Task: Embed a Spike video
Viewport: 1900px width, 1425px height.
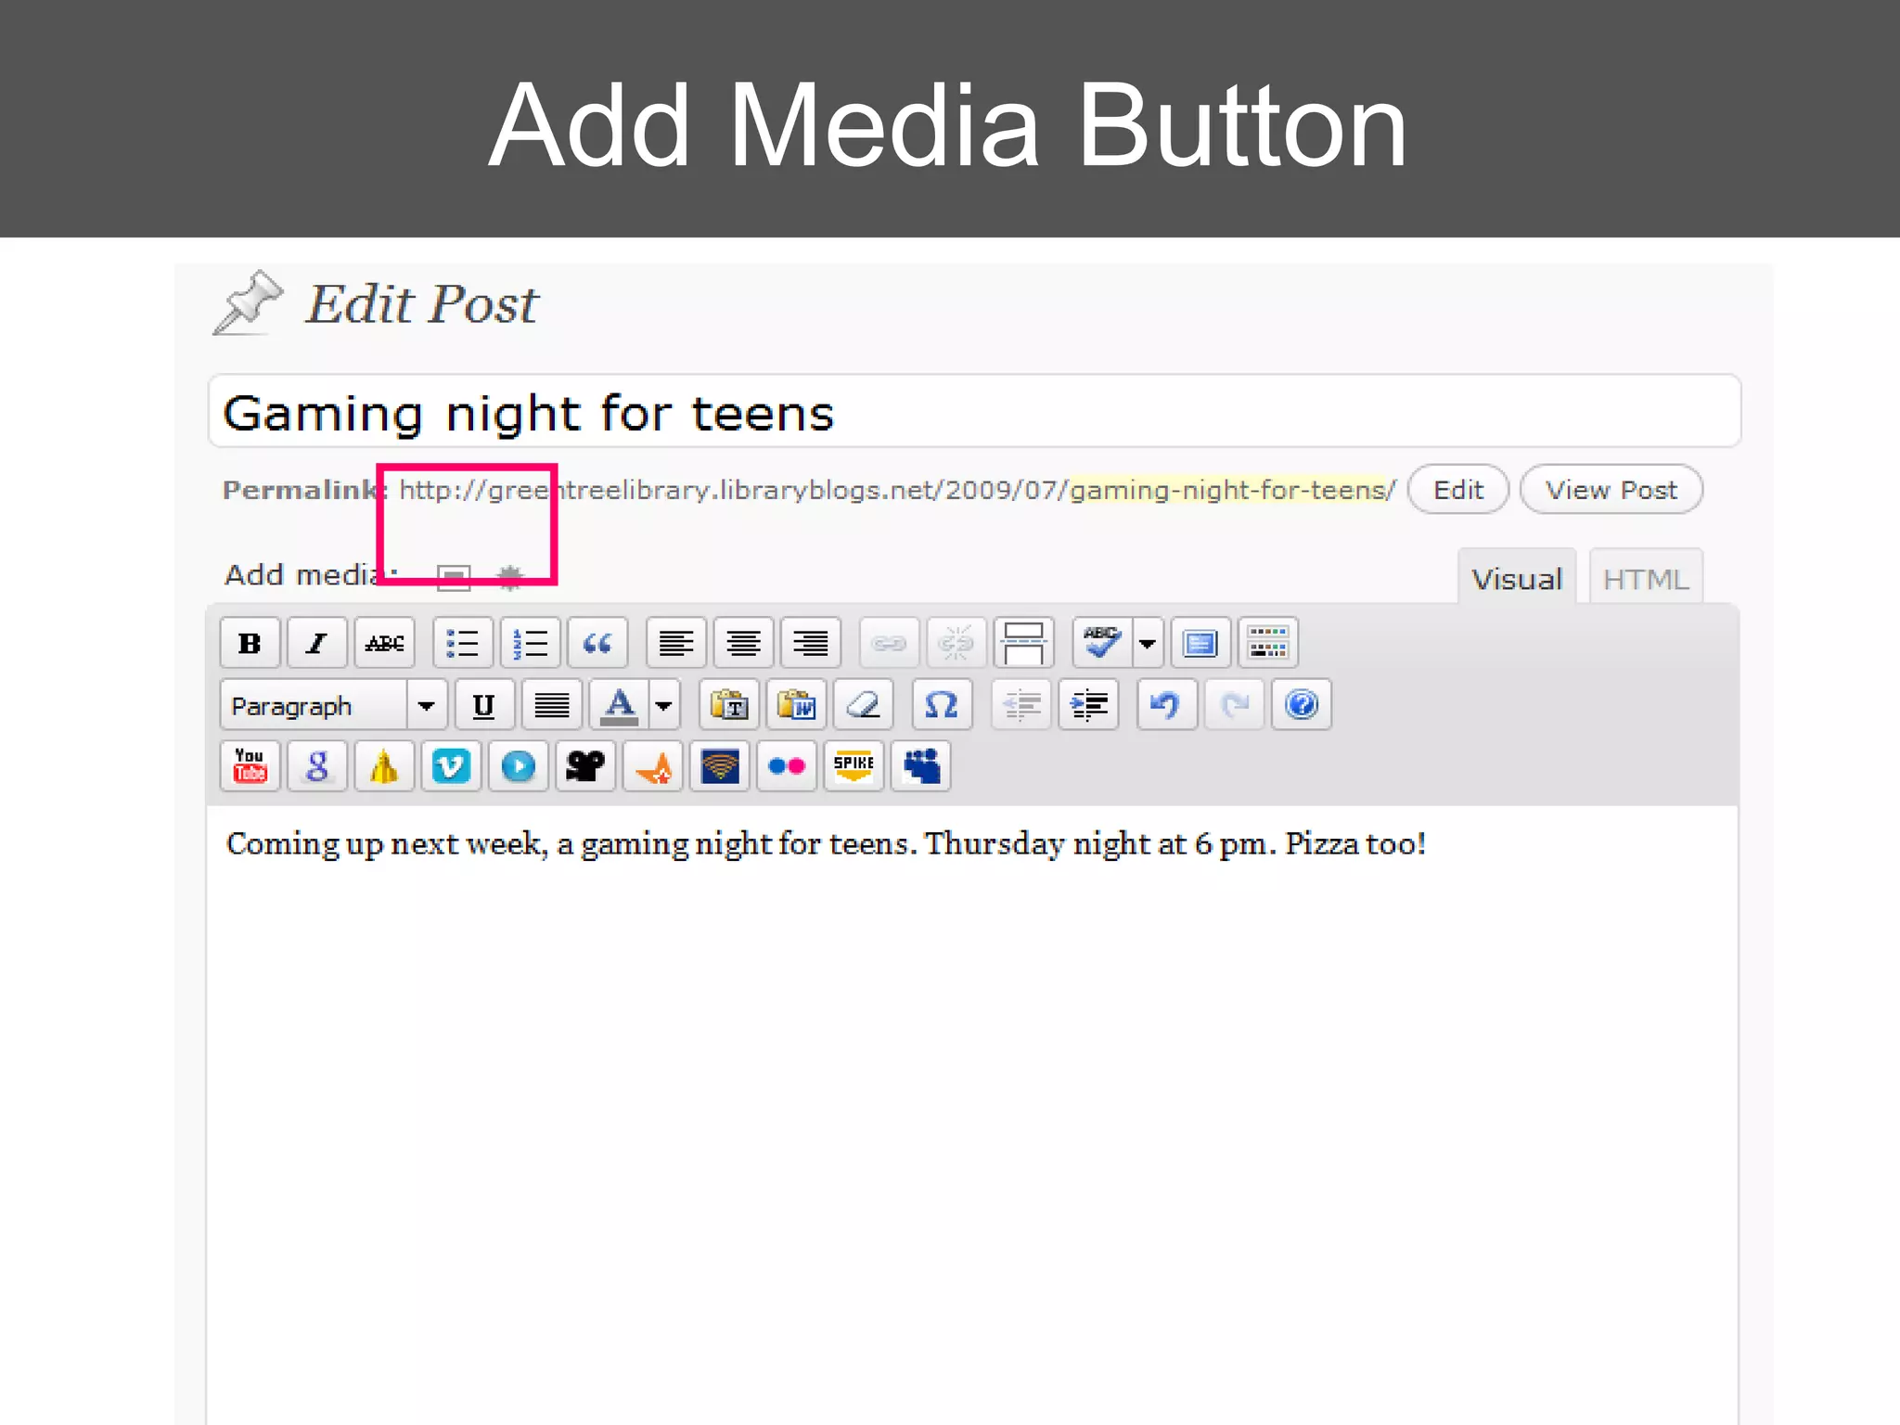Action: point(854,766)
